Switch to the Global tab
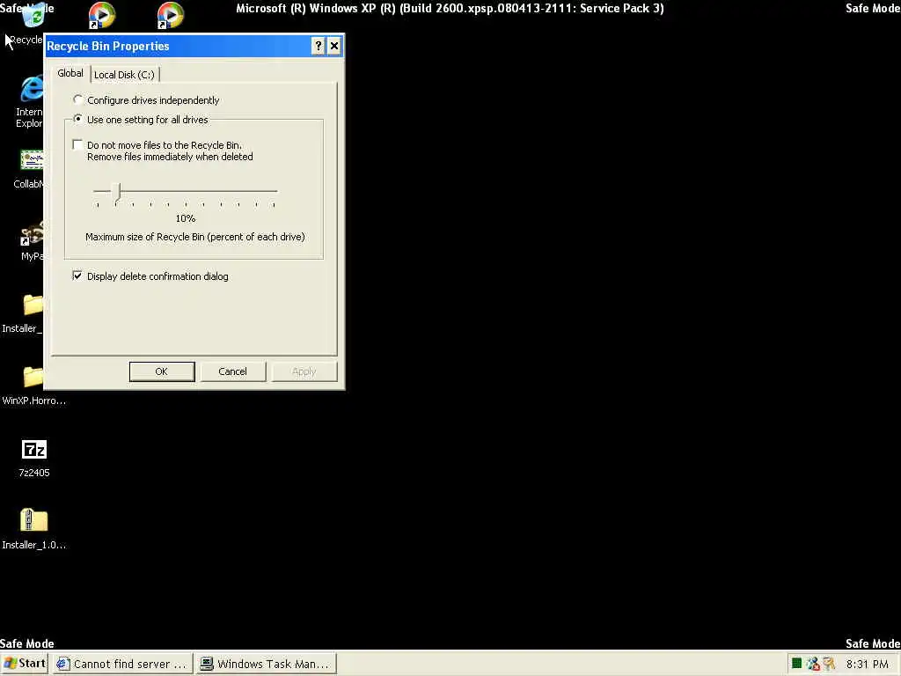This screenshot has height=676, width=901. pyautogui.click(x=70, y=73)
